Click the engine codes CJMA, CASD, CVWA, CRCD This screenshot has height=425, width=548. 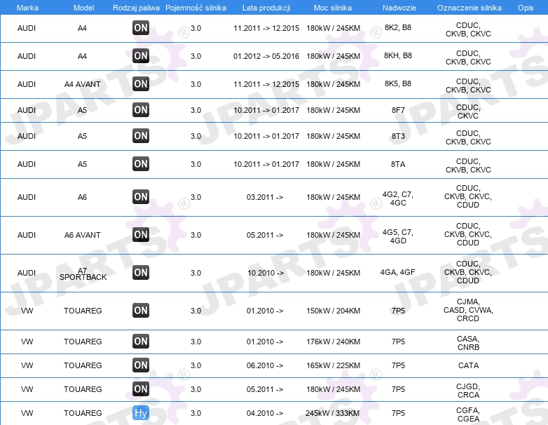tap(468, 310)
